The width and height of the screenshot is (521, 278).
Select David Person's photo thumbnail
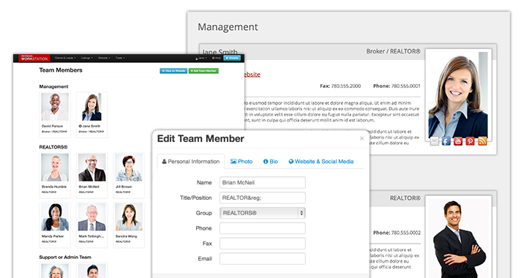55,107
